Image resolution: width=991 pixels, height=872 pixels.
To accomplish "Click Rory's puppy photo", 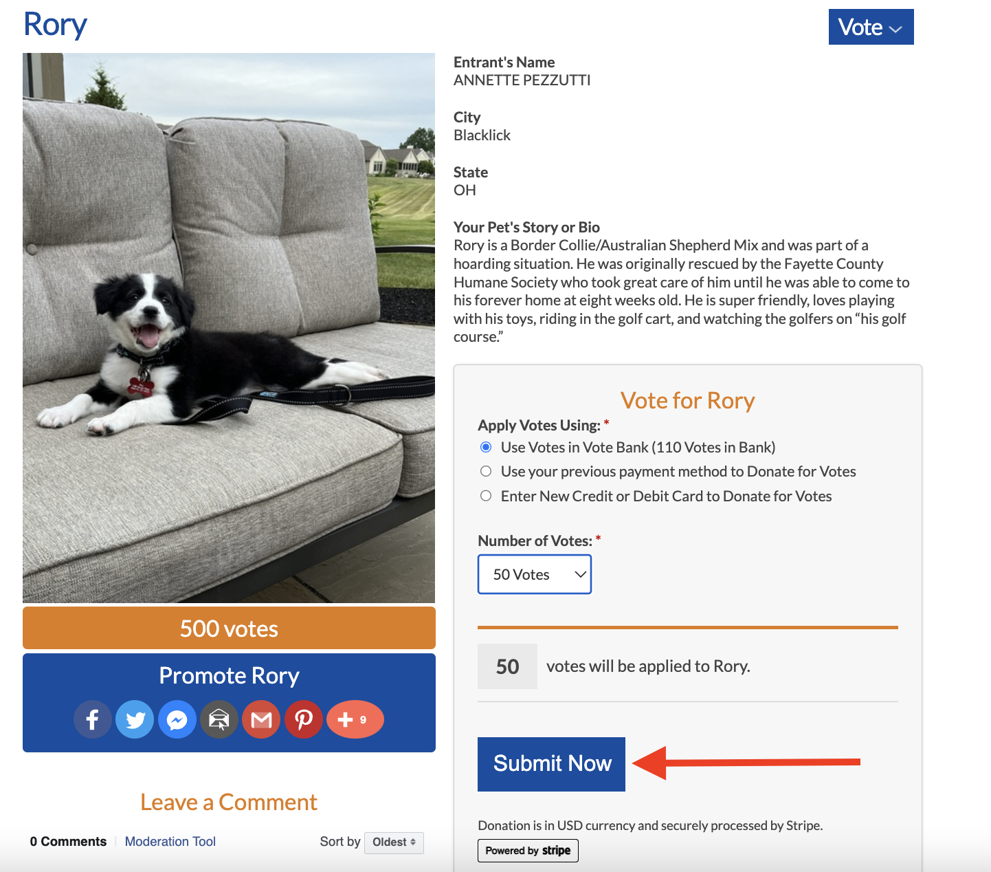I will coord(229,328).
